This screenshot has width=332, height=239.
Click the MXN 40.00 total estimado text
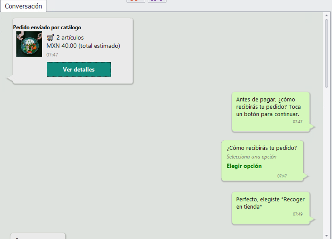[x=83, y=46]
